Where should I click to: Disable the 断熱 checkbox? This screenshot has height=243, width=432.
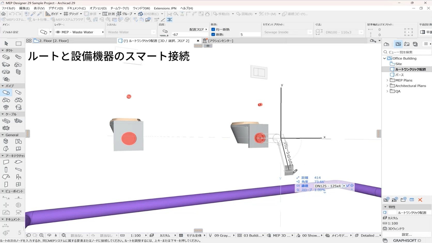click(213, 34)
